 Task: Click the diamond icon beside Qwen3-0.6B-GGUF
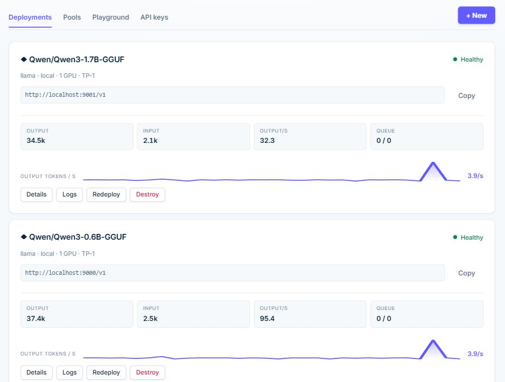pyautogui.click(x=24, y=237)
